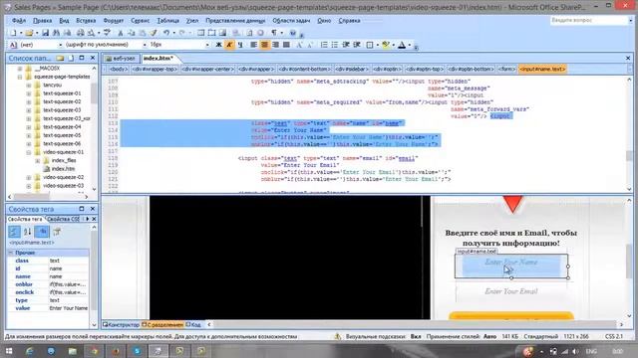Switch to Конструктор view
This screenshot has height=358, width=638.
pyautogui.click(x=121, y=325)
